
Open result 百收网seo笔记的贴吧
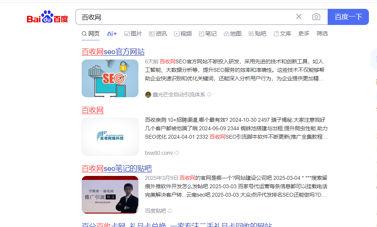click(117, 168)
